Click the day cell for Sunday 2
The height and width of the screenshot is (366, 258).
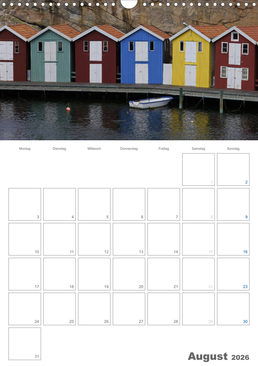233,169
